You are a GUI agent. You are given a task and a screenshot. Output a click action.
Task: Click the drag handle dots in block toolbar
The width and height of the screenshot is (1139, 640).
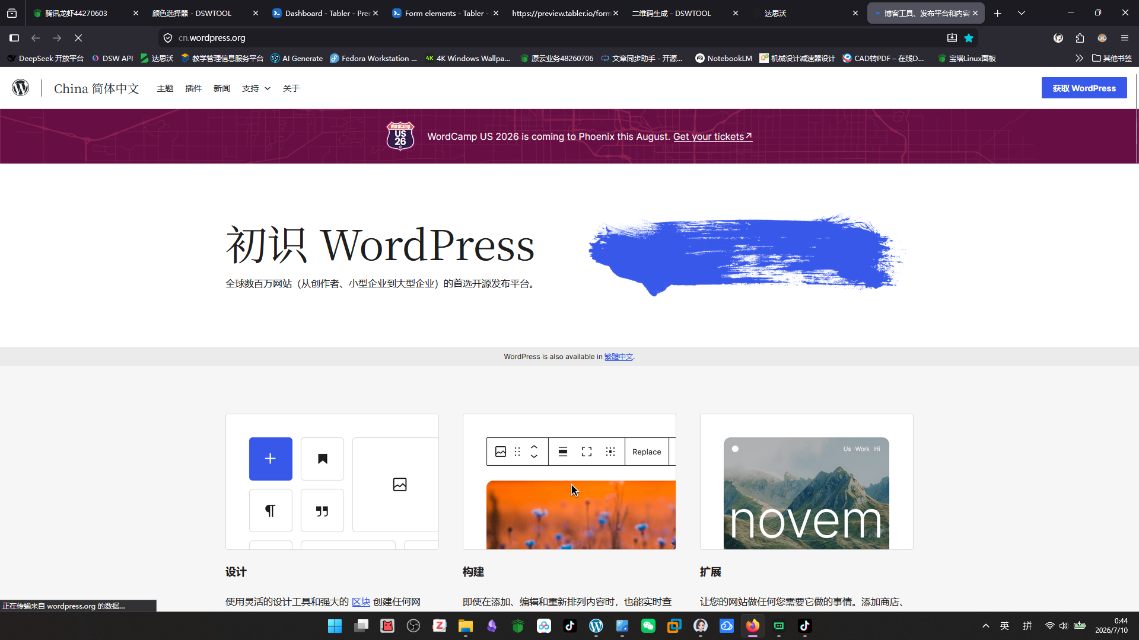click(x=517, y=452)
